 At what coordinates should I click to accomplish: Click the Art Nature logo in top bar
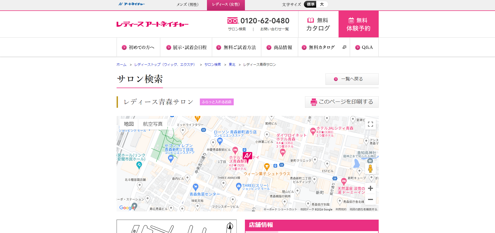tap(132, 4)
